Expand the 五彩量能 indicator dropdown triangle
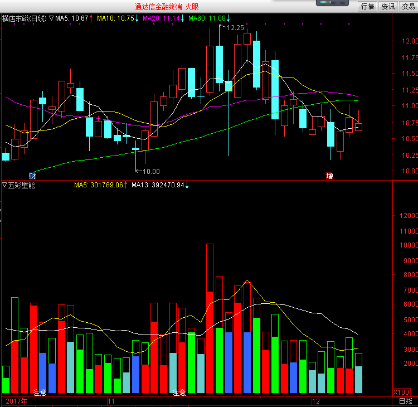418x407 pixels. 4,185
